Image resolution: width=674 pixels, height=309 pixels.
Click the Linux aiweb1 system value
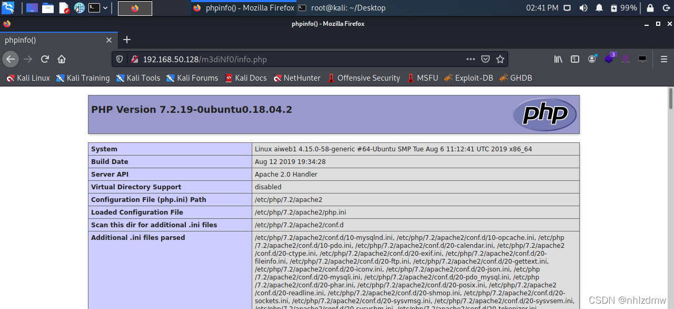click(393, 149)
